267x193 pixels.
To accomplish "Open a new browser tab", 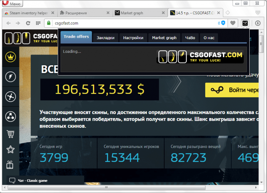I will (x=228, y=13).
